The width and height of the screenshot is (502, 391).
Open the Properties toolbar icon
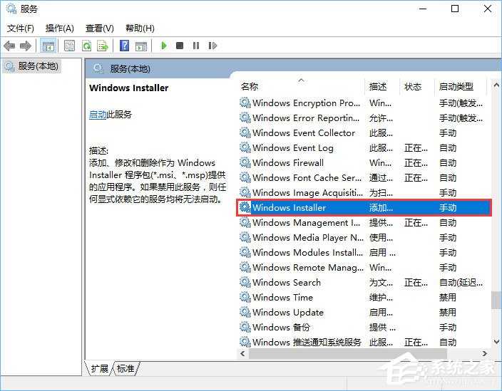click(69, 46)
